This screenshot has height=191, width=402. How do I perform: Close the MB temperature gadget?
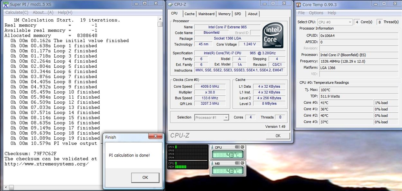[242, 163]
